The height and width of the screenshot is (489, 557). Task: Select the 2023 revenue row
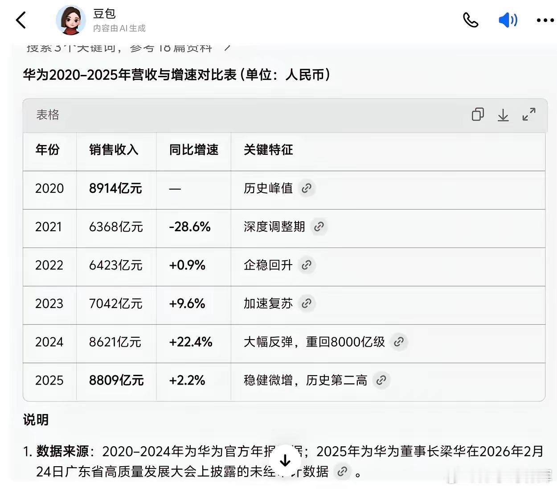(116, 304)
